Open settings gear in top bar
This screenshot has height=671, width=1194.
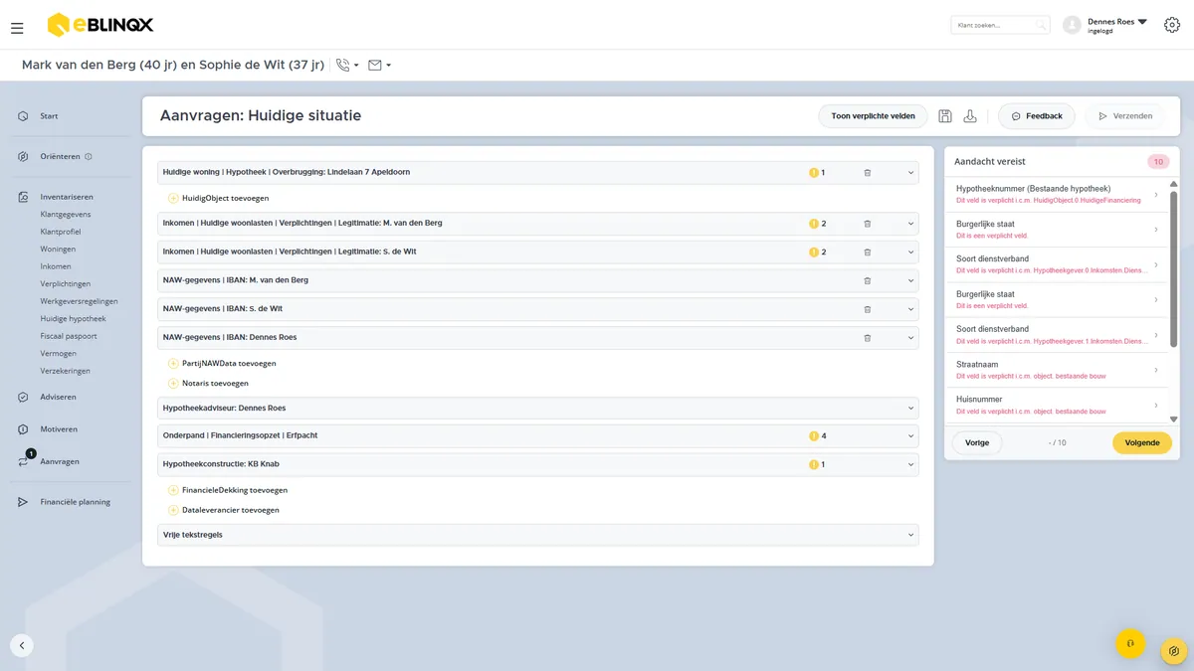[1172, 25]
